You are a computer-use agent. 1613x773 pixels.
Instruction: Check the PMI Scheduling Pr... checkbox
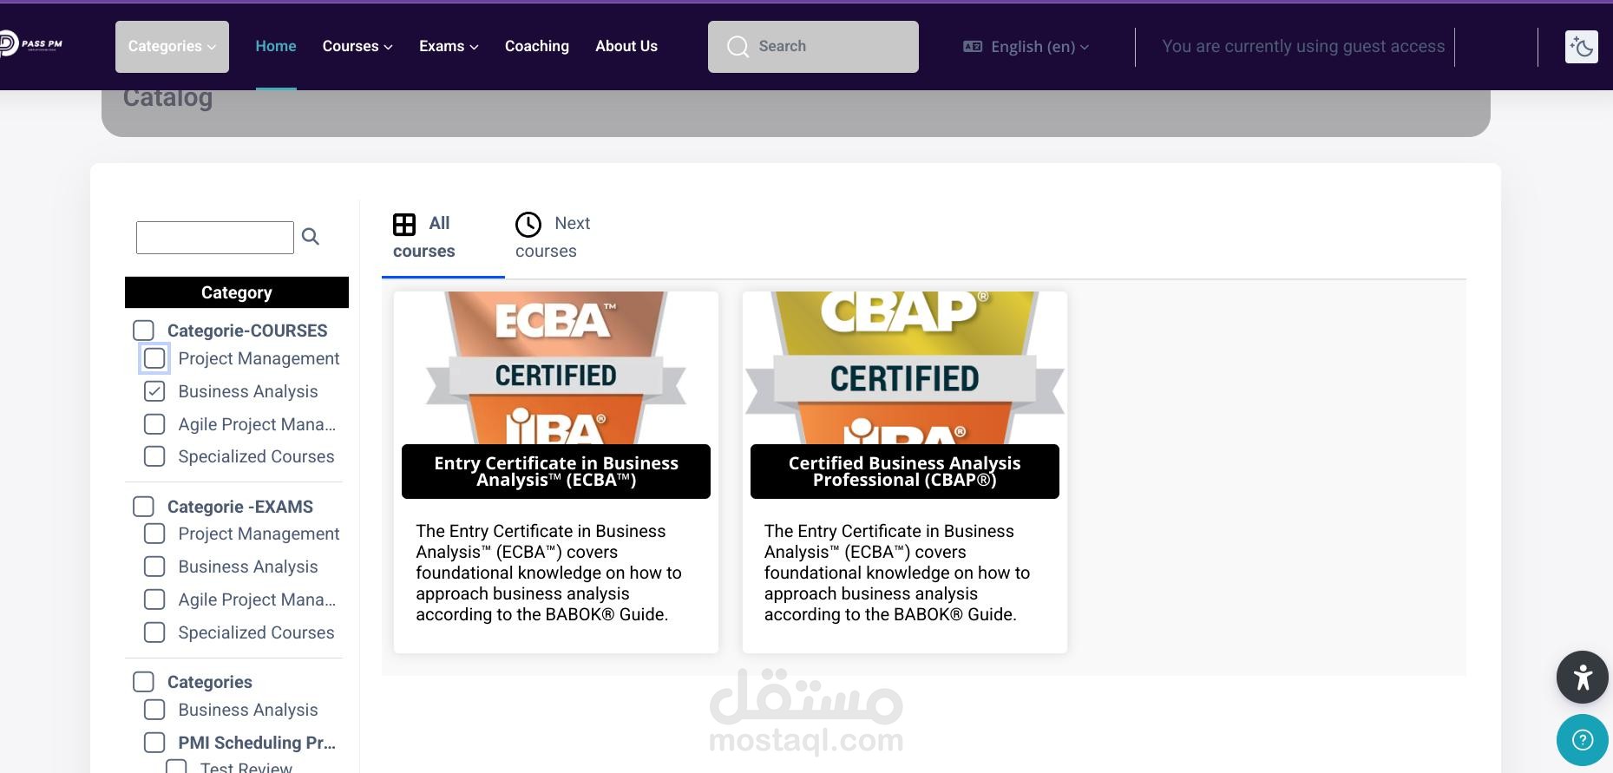[x=154, y=743]
